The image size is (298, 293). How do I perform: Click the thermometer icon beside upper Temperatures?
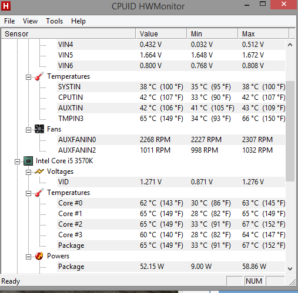39,76
